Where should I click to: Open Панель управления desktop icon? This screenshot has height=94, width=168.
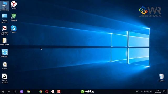click(4, 18)
